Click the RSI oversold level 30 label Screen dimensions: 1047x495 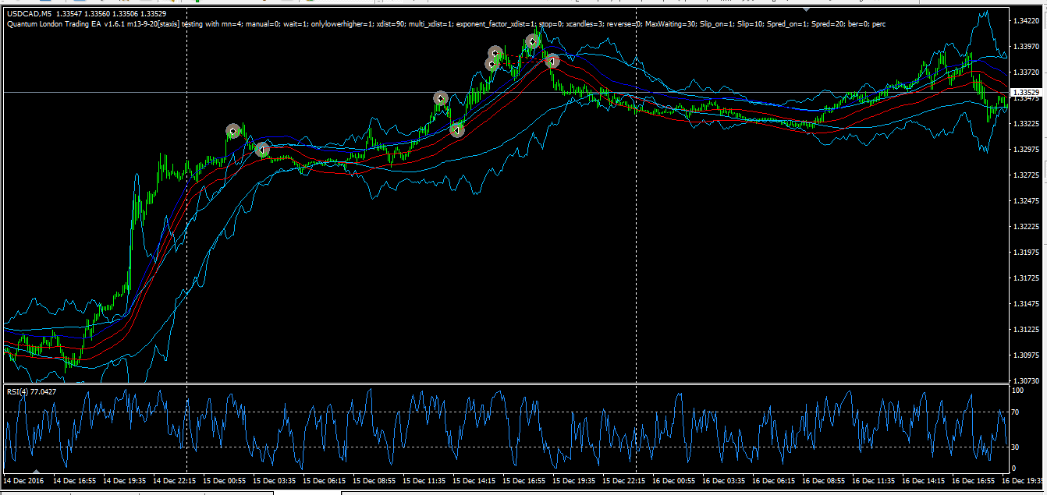pos(1015,446)
